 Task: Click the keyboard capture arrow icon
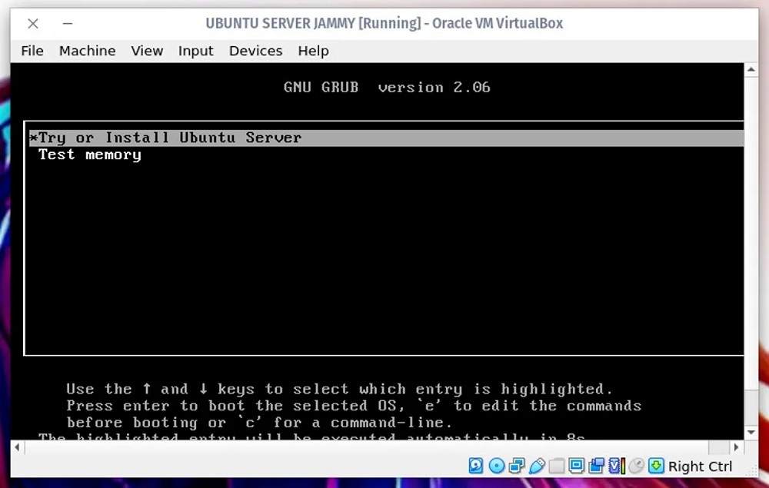[x=656, y=466]
